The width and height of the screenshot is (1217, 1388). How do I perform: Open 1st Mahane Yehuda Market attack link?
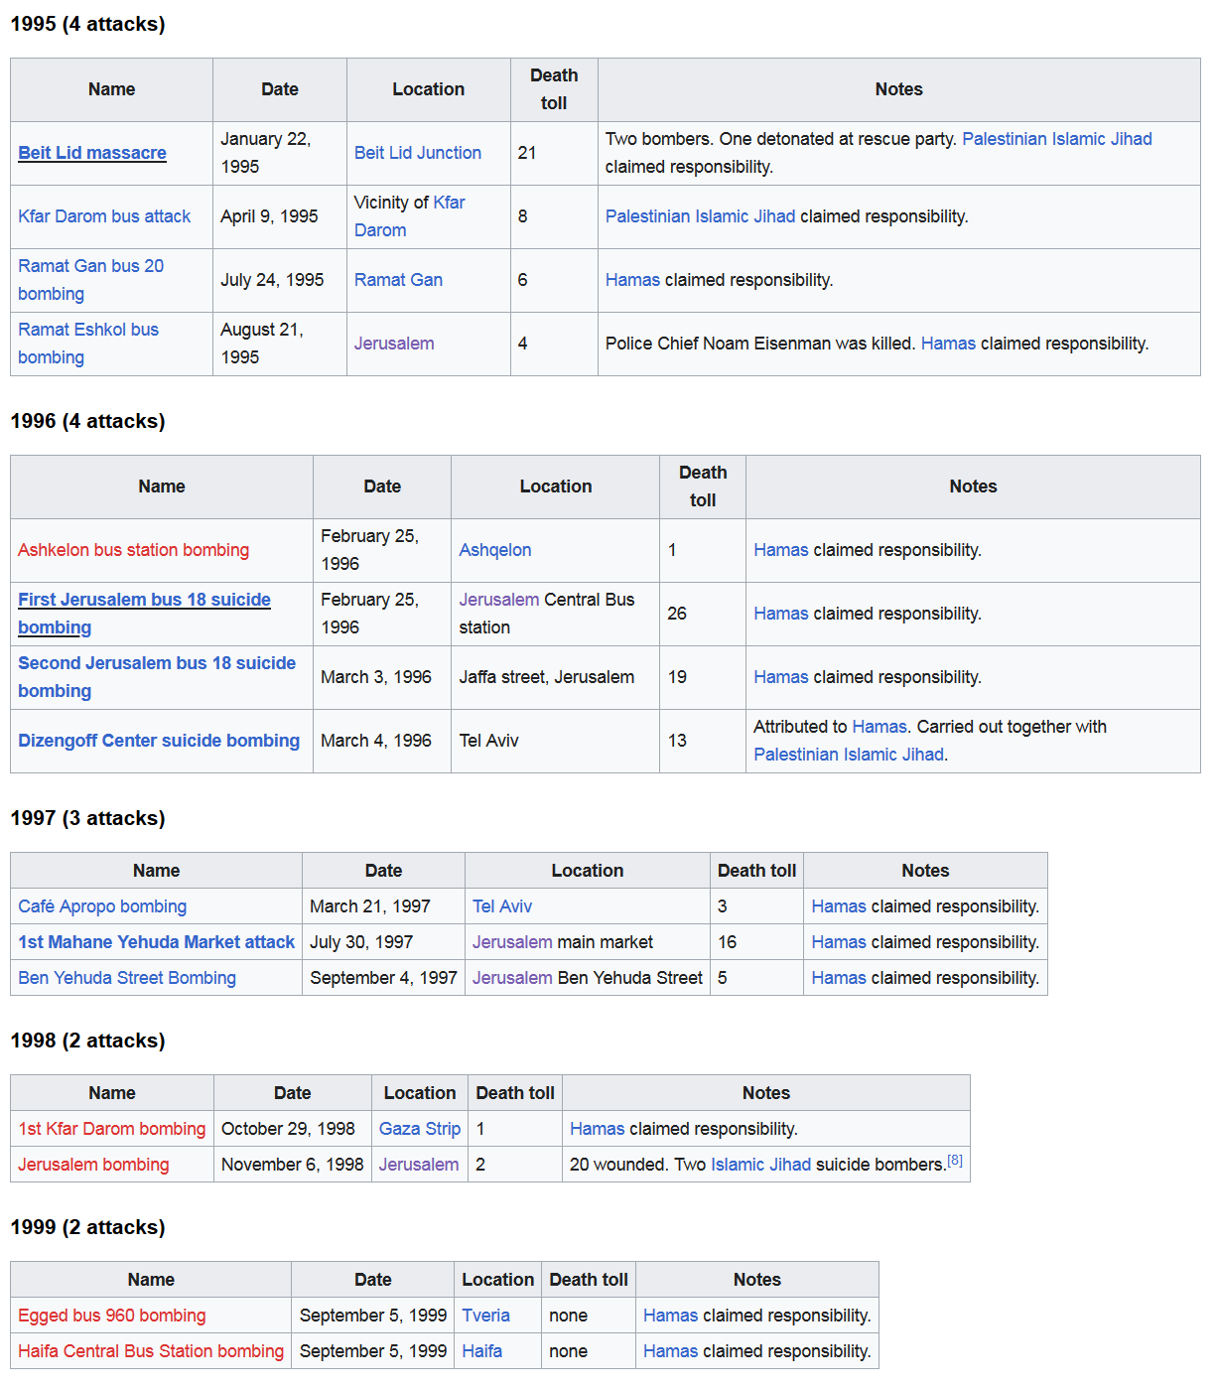(x=156, y=942)
